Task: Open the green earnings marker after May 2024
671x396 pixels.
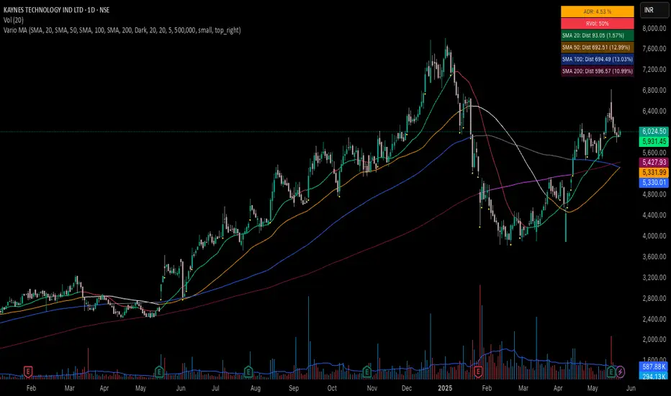Action: click(159, 372)
